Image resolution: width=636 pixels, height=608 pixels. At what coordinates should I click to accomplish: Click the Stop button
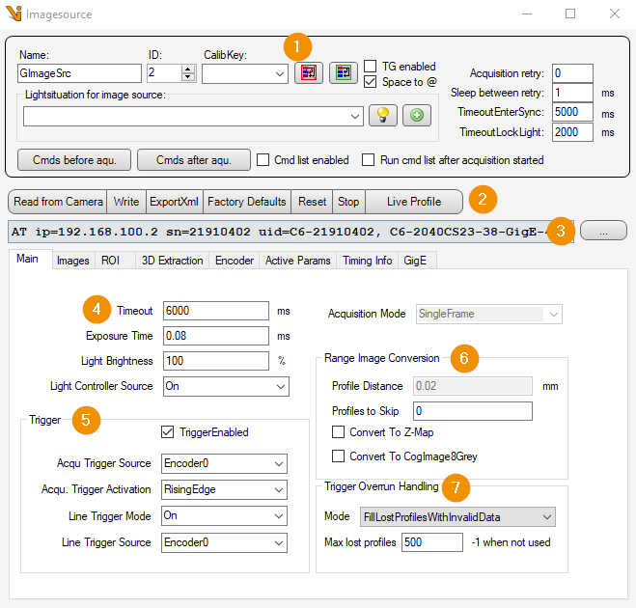[x=348, y=202]
